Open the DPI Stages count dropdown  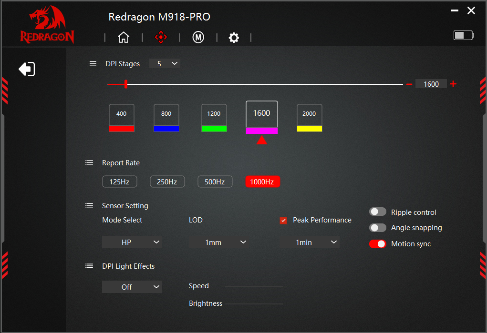(165, 63)
